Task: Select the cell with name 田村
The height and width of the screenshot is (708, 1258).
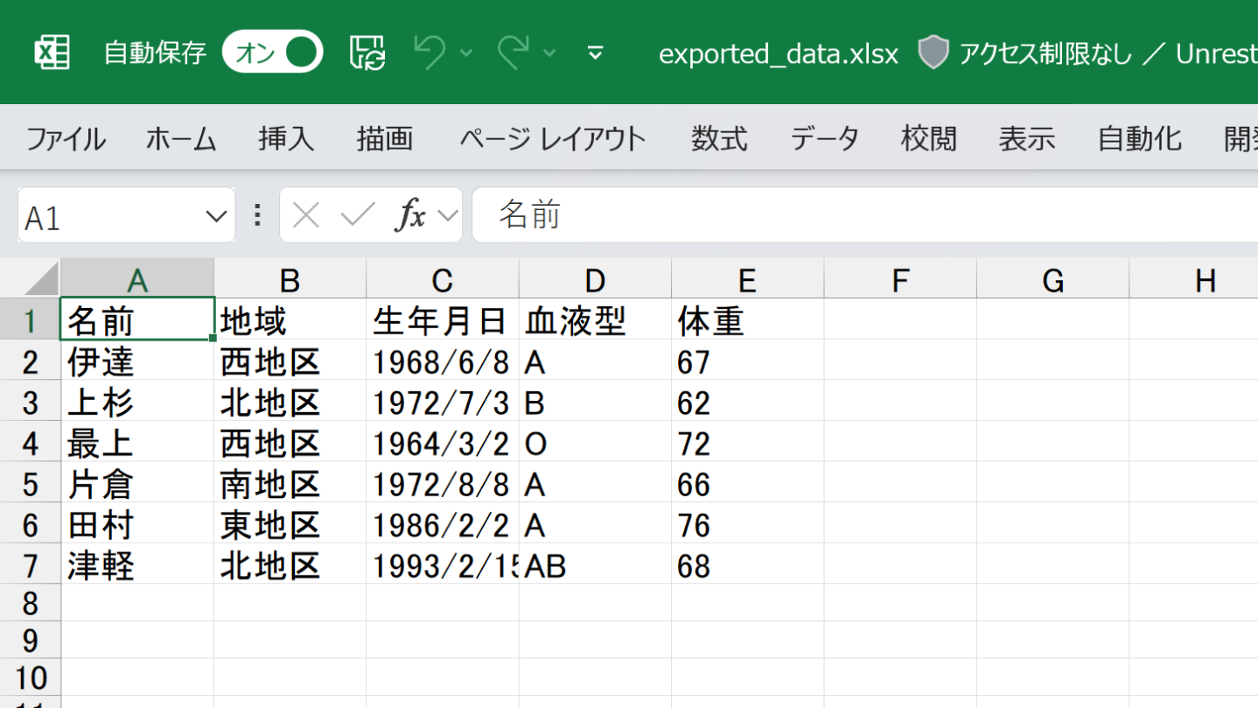Action: 137,523
